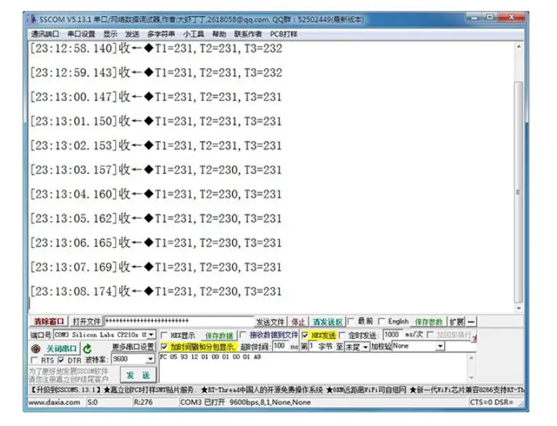Click the COM3 已打开 9600bps status text
Image resolution: width=557 pixels, height=426 pixels.
[x=245, y=402]
